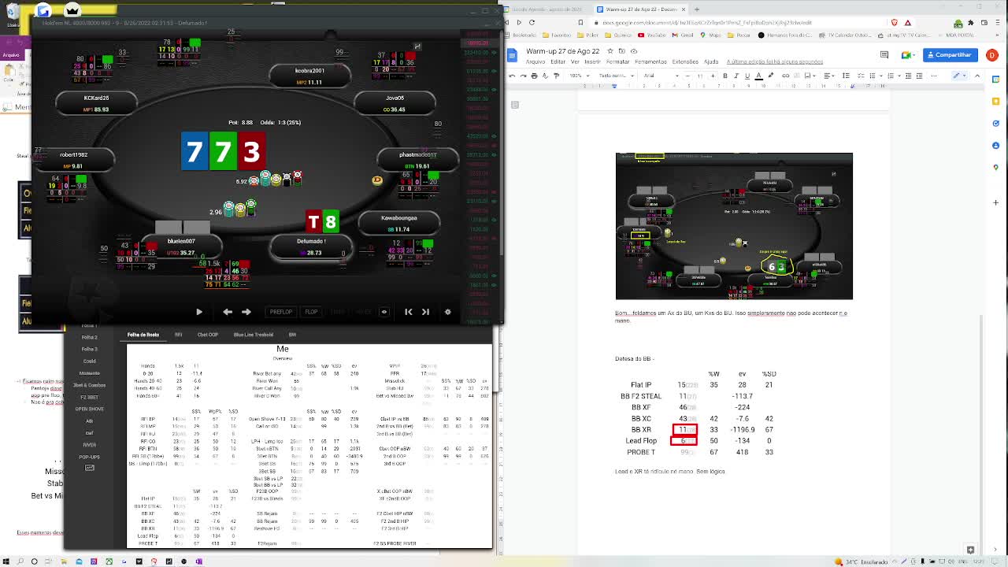Open Inserir menu in Google Docs
The height and width of the screenshot is (567, 1008).
(592, 61)
